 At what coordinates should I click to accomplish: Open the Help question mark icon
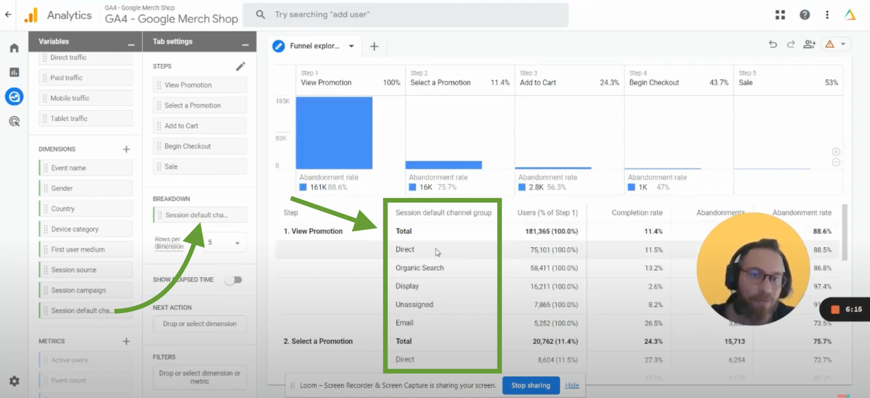[x=805, y=14]
